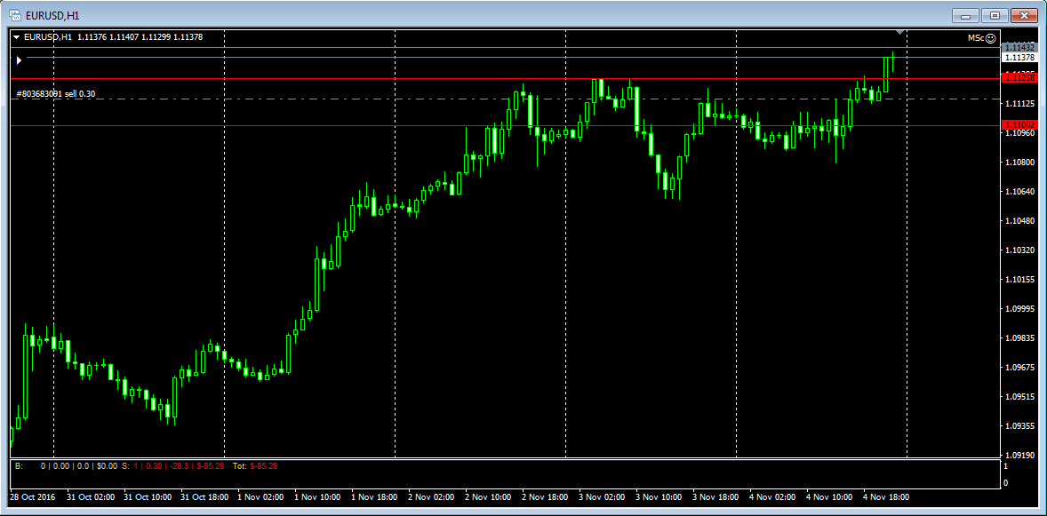
Task: Click the "3 Nov 10:00" time label
Action: [x=659, y=497]
